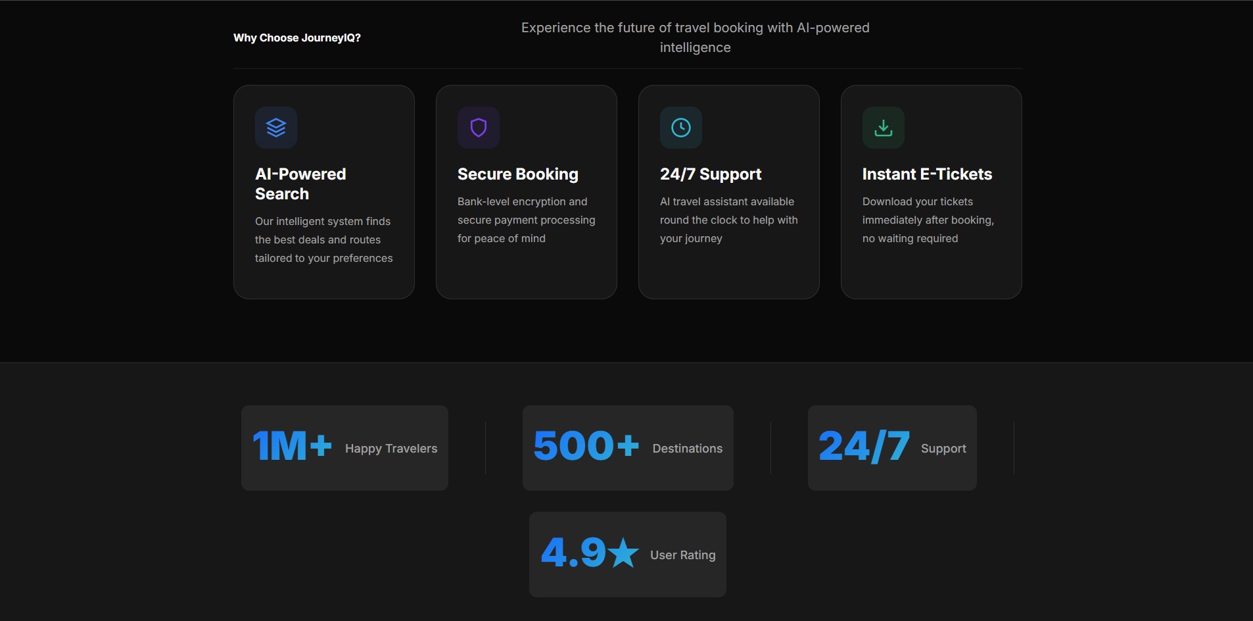The image size is (1253, 621).
Task: Click the 'Support' label beside the 24/7 statistic
Action: click(943, 448)
